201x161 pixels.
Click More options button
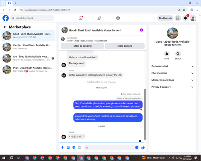pyautogui.click(x=125, y=46)
